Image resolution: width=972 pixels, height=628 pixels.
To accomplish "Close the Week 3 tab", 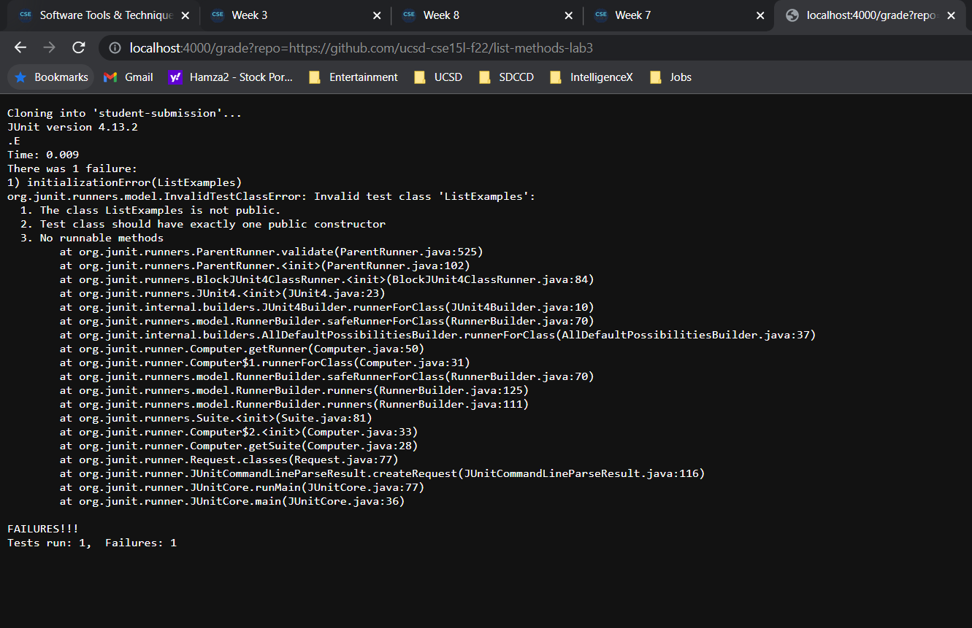I will [x=377, y=15].
